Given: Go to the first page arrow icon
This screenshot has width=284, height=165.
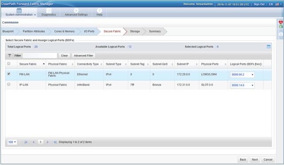Looking at the screenshot, I should point(26,142).
